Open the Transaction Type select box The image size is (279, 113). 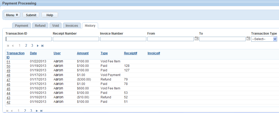[264, 39]
